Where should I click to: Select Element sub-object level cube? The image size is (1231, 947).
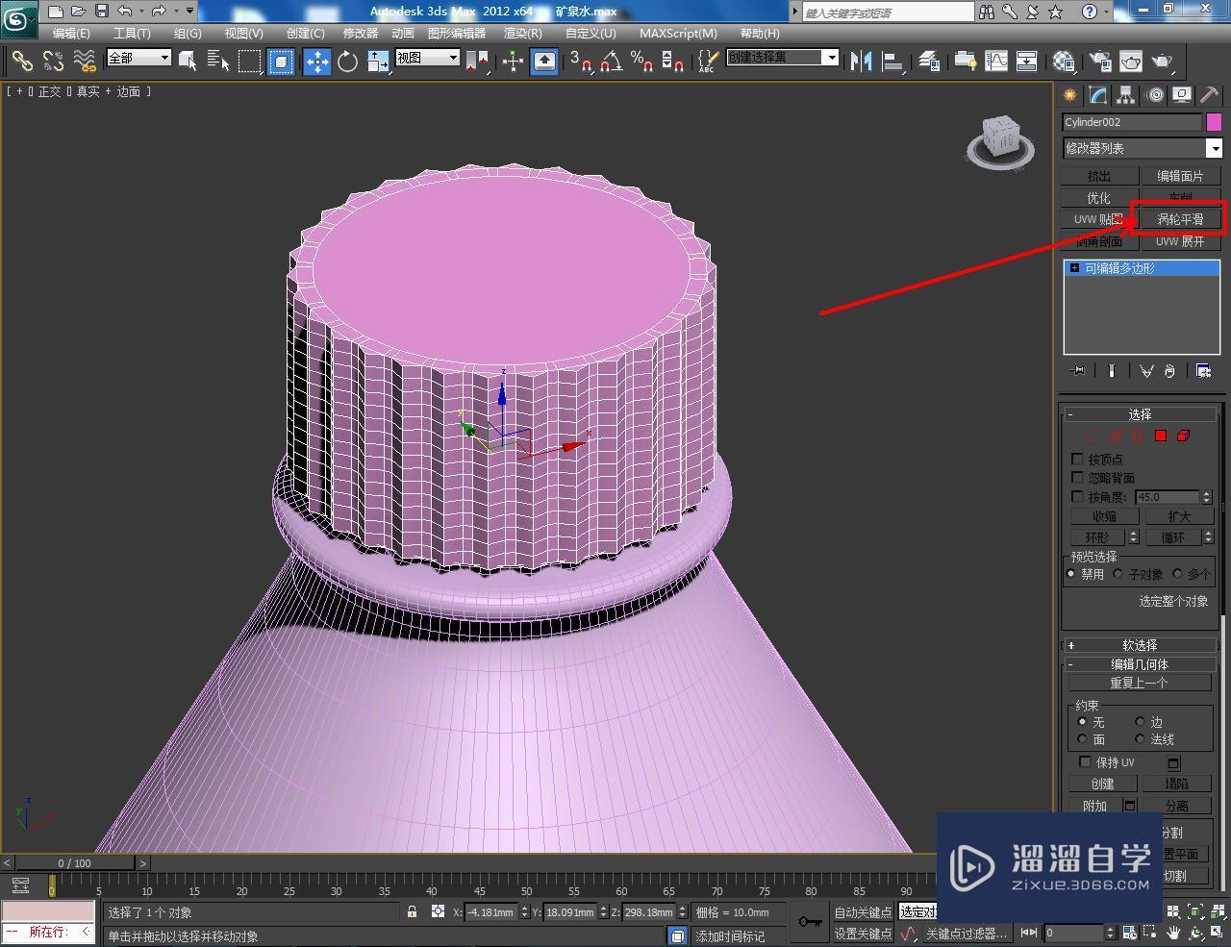click(1183, 436)
